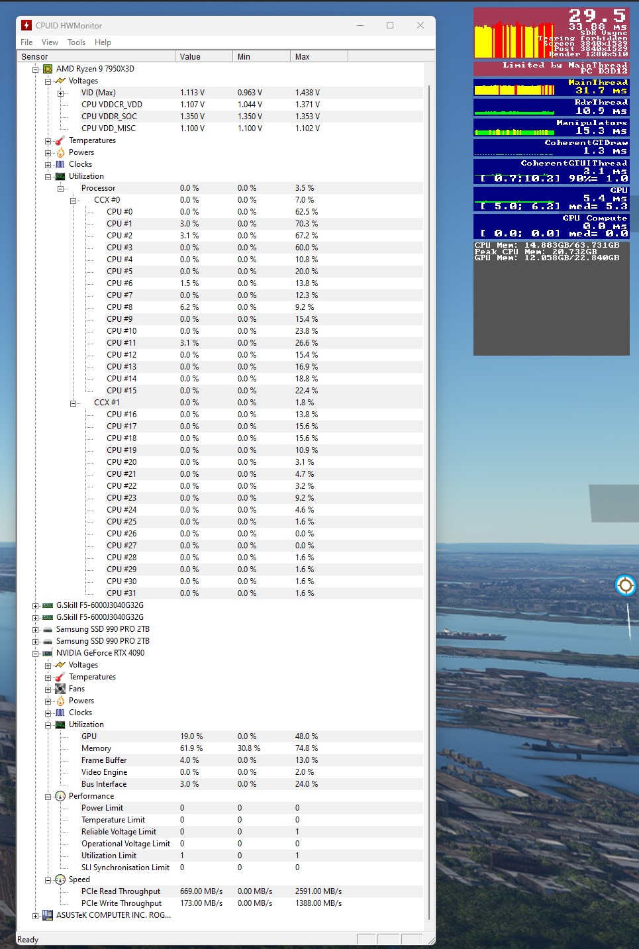The height and width of the screenshot is (949, 639).
Task: Click the Max column header
Action: pyautogui.click(x=319, y=57)
